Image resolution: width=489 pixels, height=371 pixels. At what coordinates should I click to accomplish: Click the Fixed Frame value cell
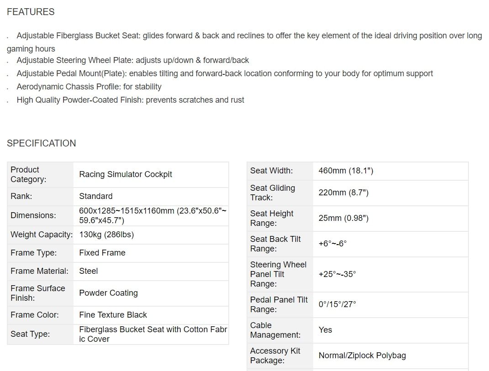point(102,253)
